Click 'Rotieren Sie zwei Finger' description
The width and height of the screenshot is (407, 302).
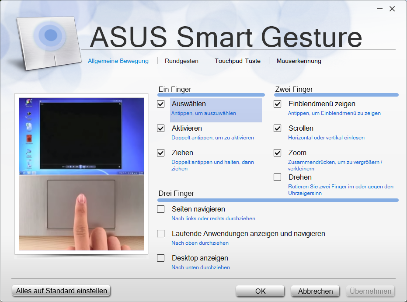pyautogui.click(x=341, y=190)
